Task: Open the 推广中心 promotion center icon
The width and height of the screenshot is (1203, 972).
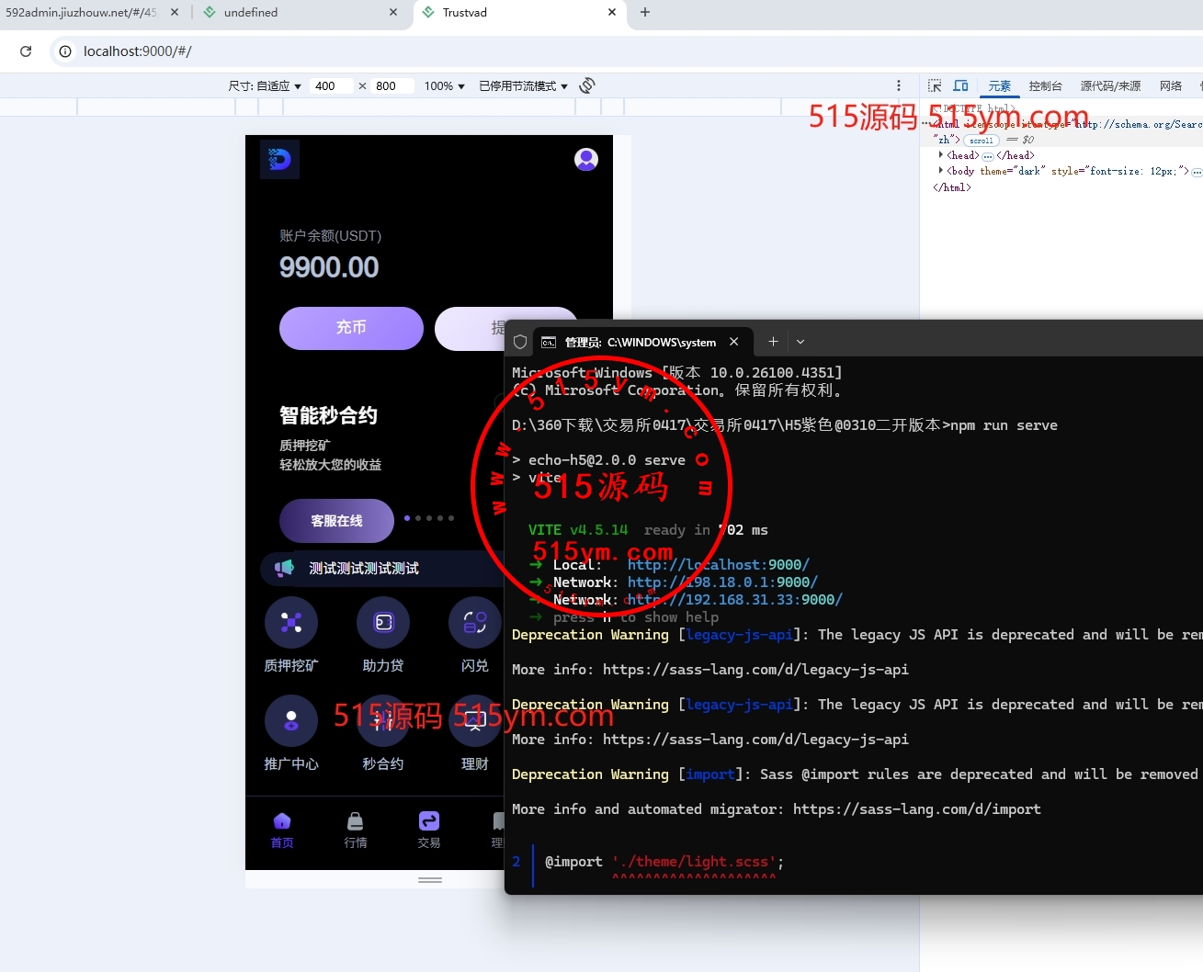Action: click(291, 721)
